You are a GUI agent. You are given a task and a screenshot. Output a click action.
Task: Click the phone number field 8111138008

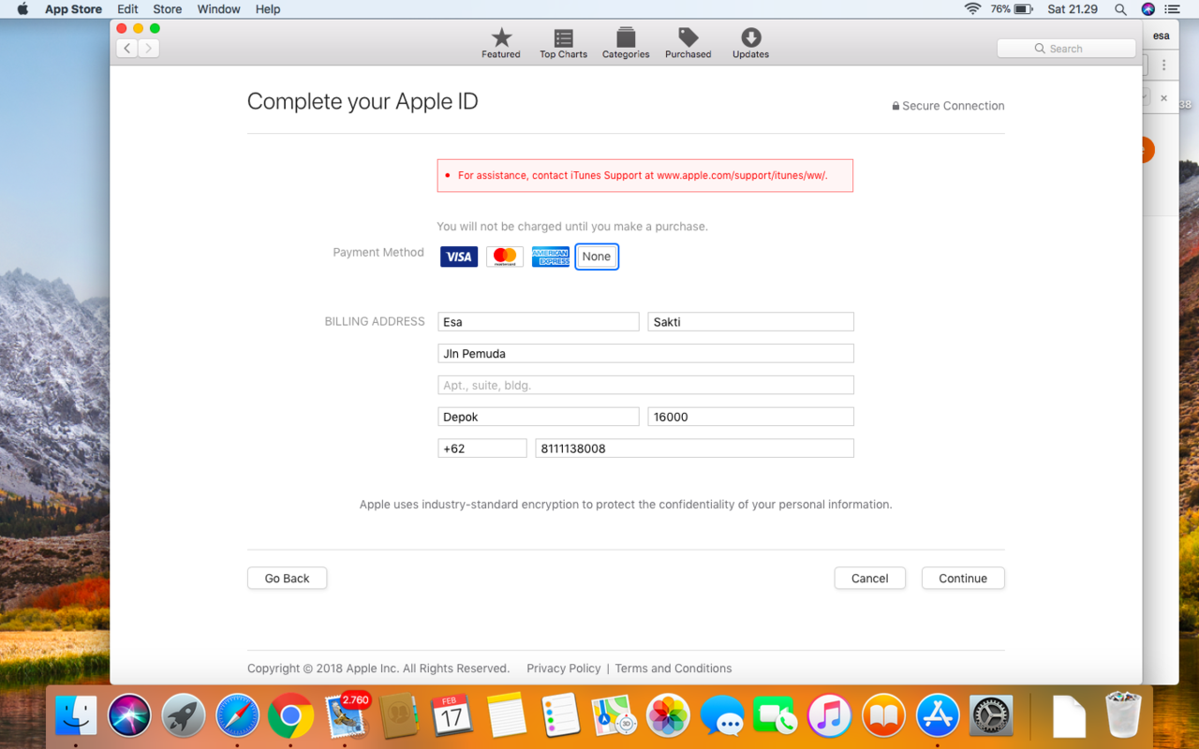pos(694,448)
